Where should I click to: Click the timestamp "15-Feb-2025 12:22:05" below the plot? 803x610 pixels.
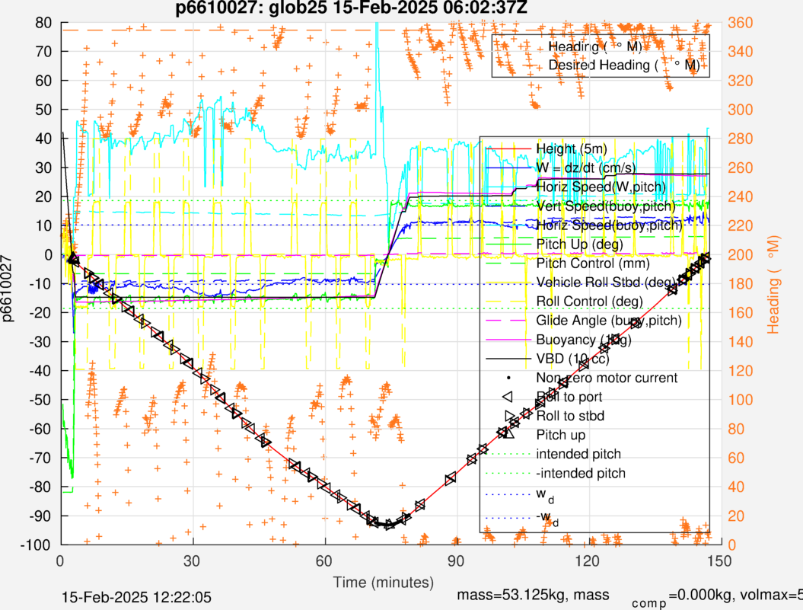(136, 597)
